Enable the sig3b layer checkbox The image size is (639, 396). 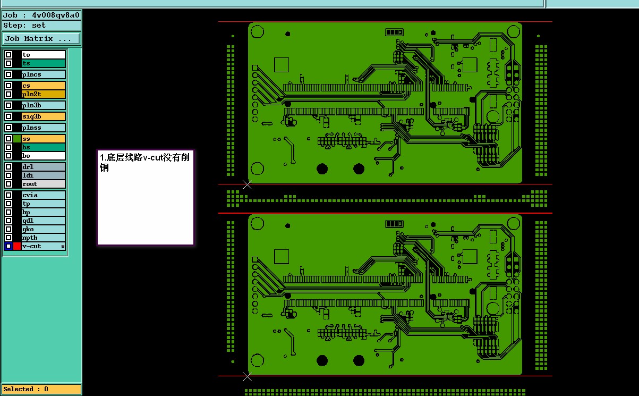8,116
